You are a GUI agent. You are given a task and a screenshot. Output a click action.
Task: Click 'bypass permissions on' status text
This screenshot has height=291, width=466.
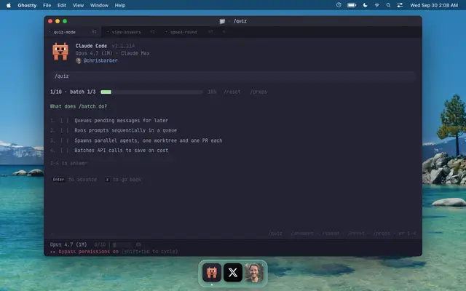89,252
